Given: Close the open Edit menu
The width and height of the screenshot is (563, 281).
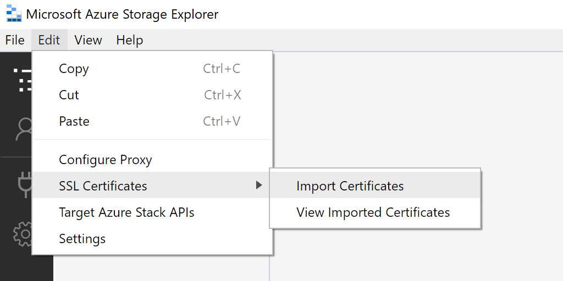Looking at the screenshot, I should (49, 40).
